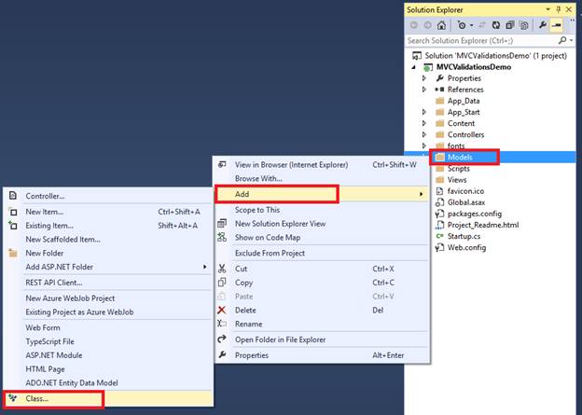Open the Add ASP.NET Folder submenu
582x415 pixels.
pyautogui.click(x=108, y=267)
